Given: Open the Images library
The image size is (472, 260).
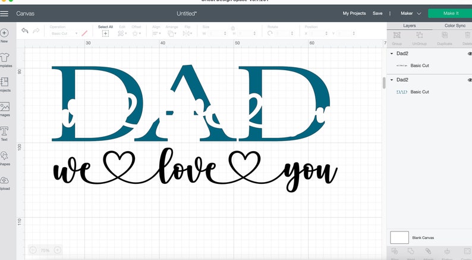Looking at the screenshot, I should pos(5,109).
